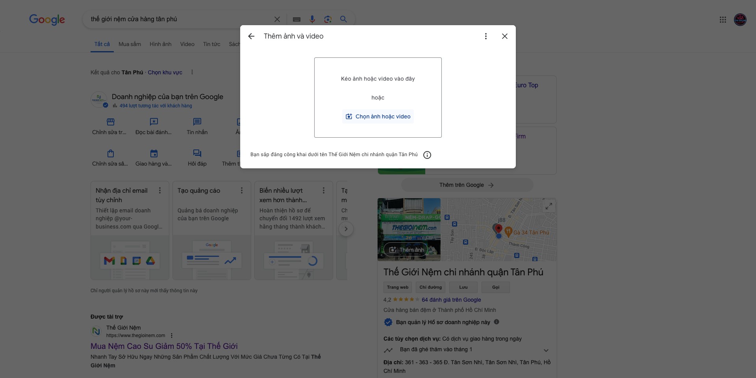The image size is (756, 378).
Task: Open the dialog's three-dot more options menu
Action: (x=486, y=36)
